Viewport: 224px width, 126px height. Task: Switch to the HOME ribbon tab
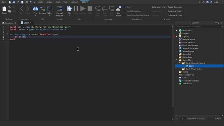40,2
